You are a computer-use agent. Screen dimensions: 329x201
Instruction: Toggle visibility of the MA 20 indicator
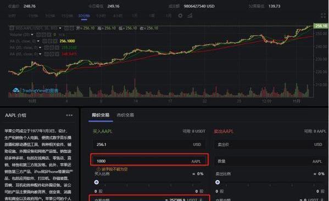click(x=47, y=48)
